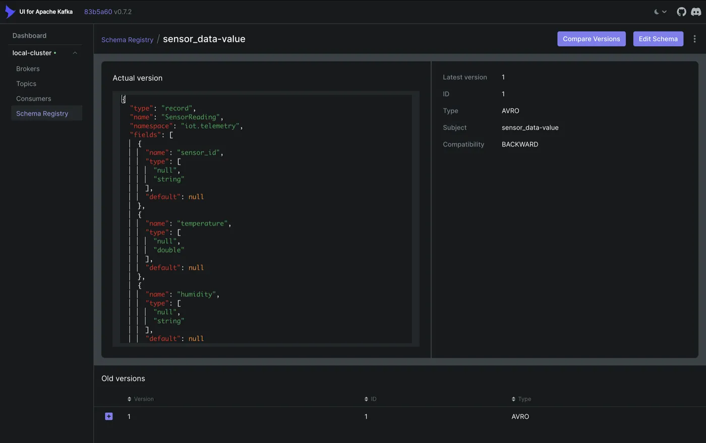
Task: Open Schema Registry in sidebar
Action: coord(46,114)
